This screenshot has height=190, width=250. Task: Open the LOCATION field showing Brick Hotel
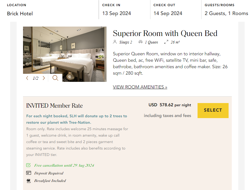[20, 13]
